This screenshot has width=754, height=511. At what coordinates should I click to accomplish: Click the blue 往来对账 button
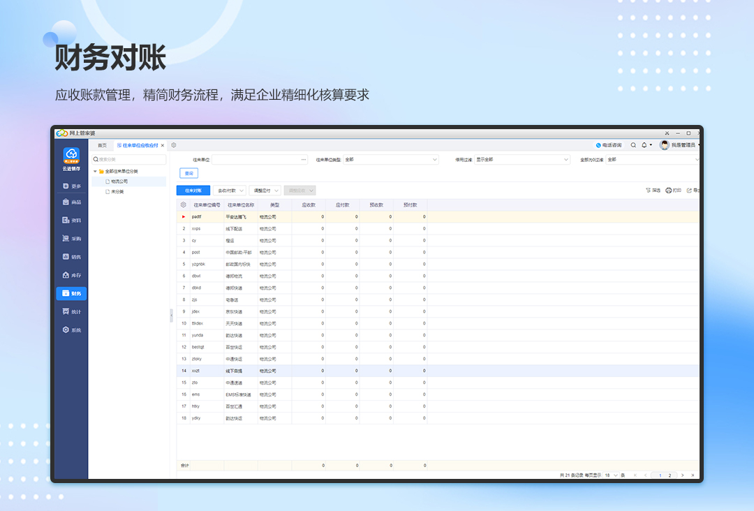point(193,190)
